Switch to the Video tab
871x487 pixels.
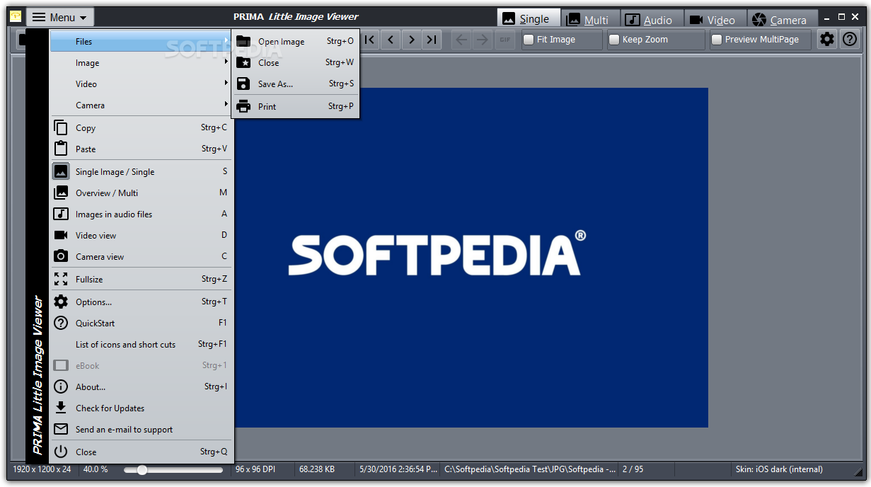pyautogui.click(x=715, y=19)
